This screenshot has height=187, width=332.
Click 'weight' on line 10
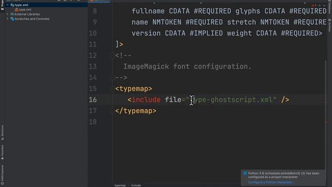(239, 33)
